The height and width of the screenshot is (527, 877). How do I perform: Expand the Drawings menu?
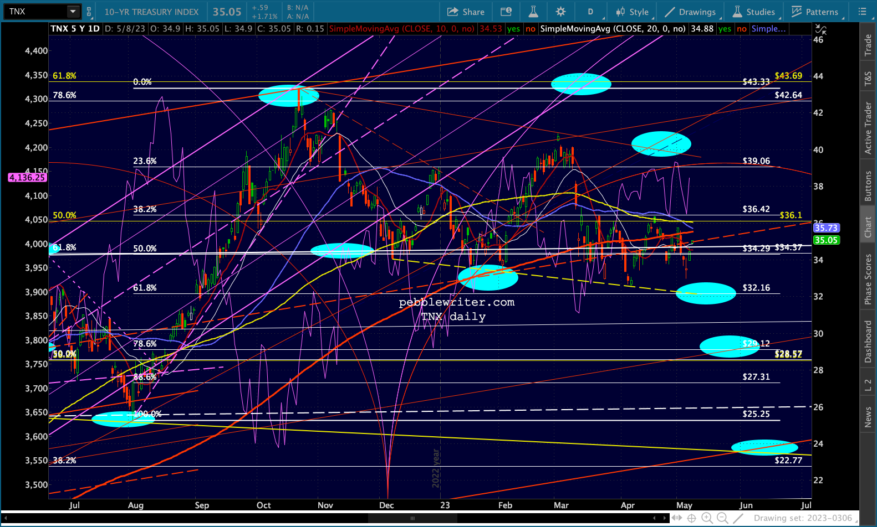(x=690, y=12)
